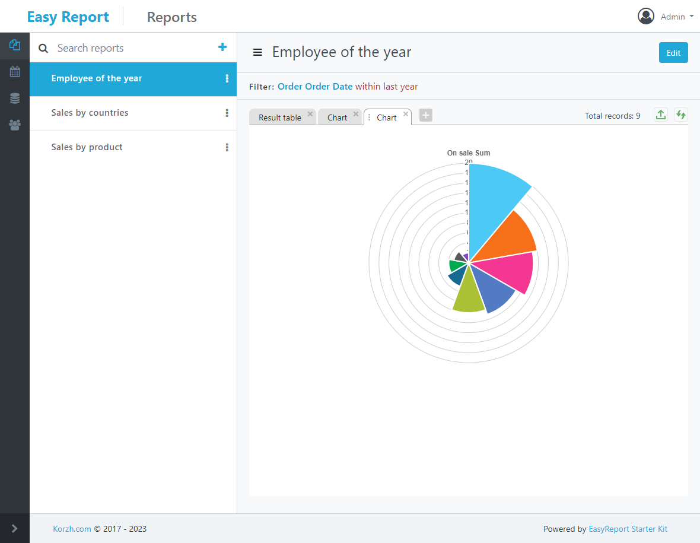Close the Result table tab

(310, 114)
